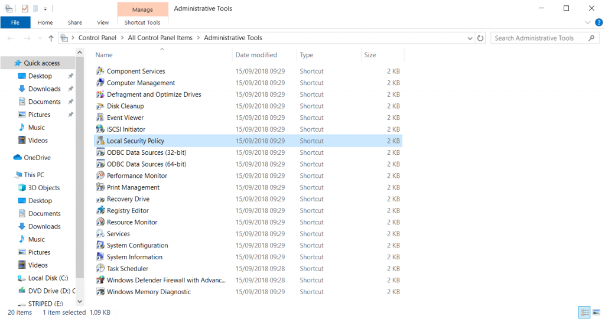Expand the chevron after Control Panel breadcrumb
Screen dimensions: 605x319
click(122, 38)
